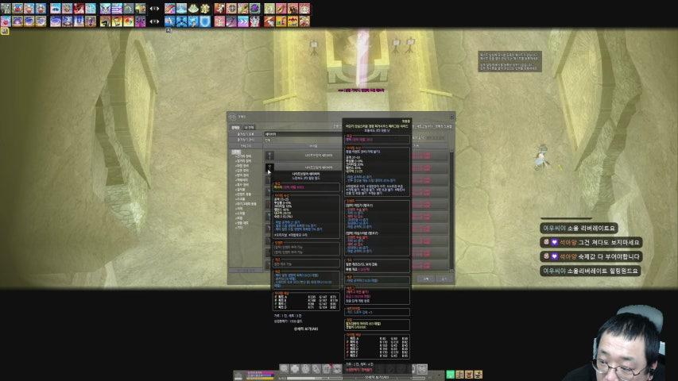The height and width of the screenshot is (381, 678).
Task: Click the leftmost grey menu icon above the experience bar
Action: point(284,368)
